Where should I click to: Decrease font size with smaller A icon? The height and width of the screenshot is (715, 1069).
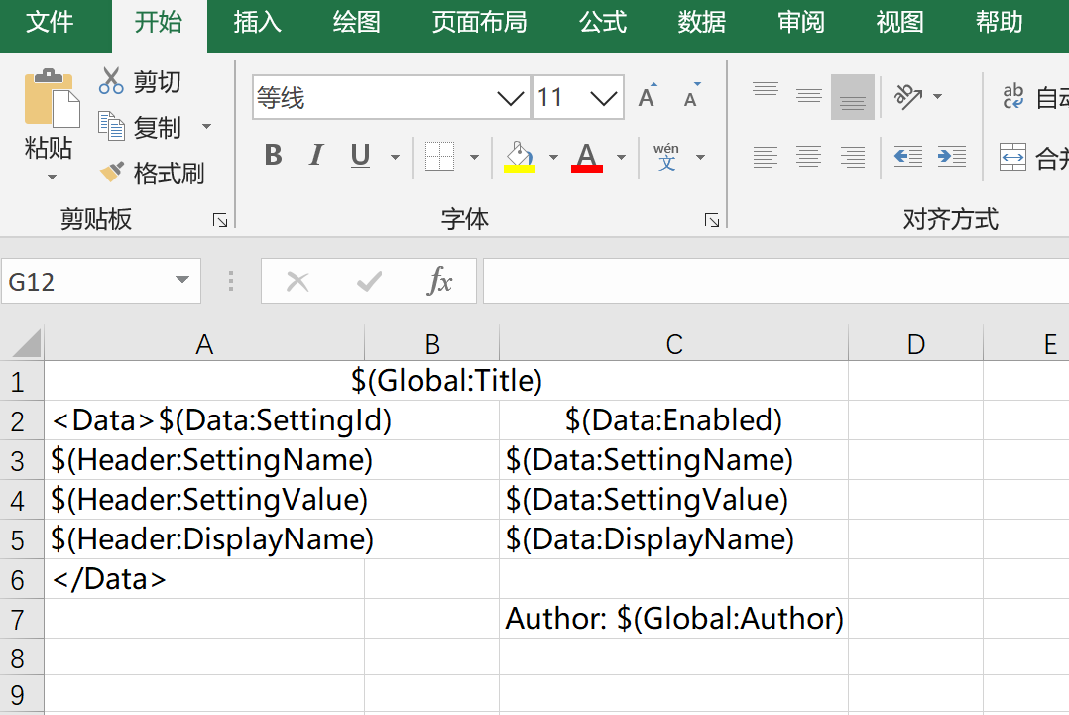[x=691, y=96]
